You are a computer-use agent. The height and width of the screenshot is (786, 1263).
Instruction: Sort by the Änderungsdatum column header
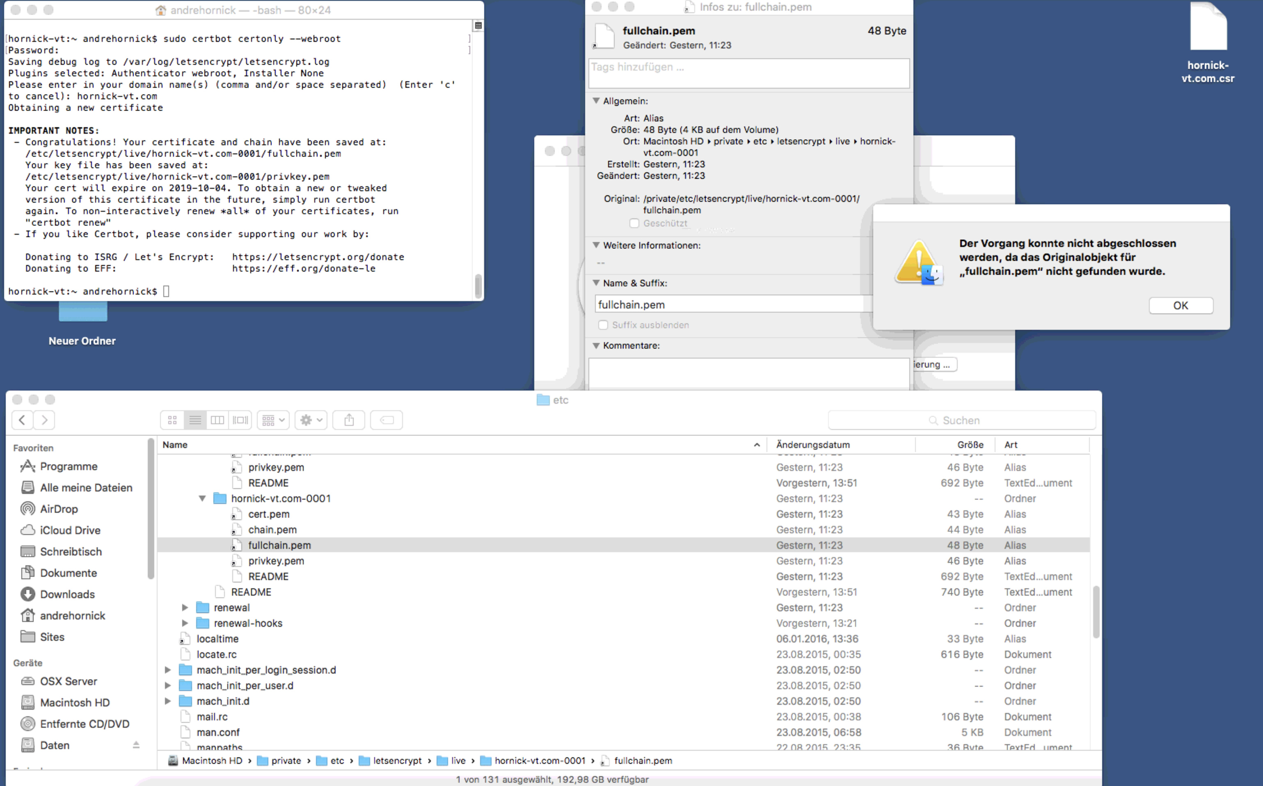[813, 445]
